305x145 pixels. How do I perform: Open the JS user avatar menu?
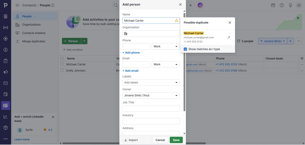pos(299,5)
